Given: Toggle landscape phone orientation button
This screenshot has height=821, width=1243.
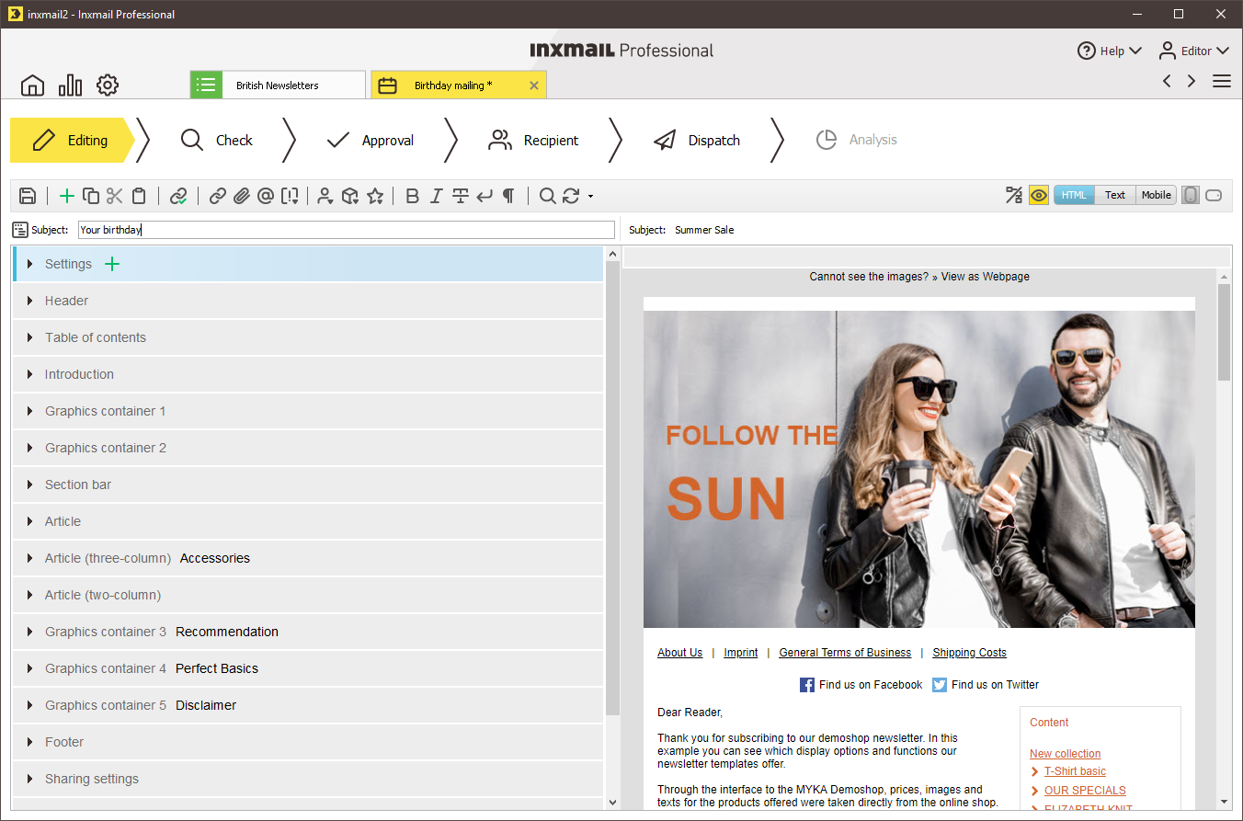Looking at the screenshot, I should click(1214, 195).
